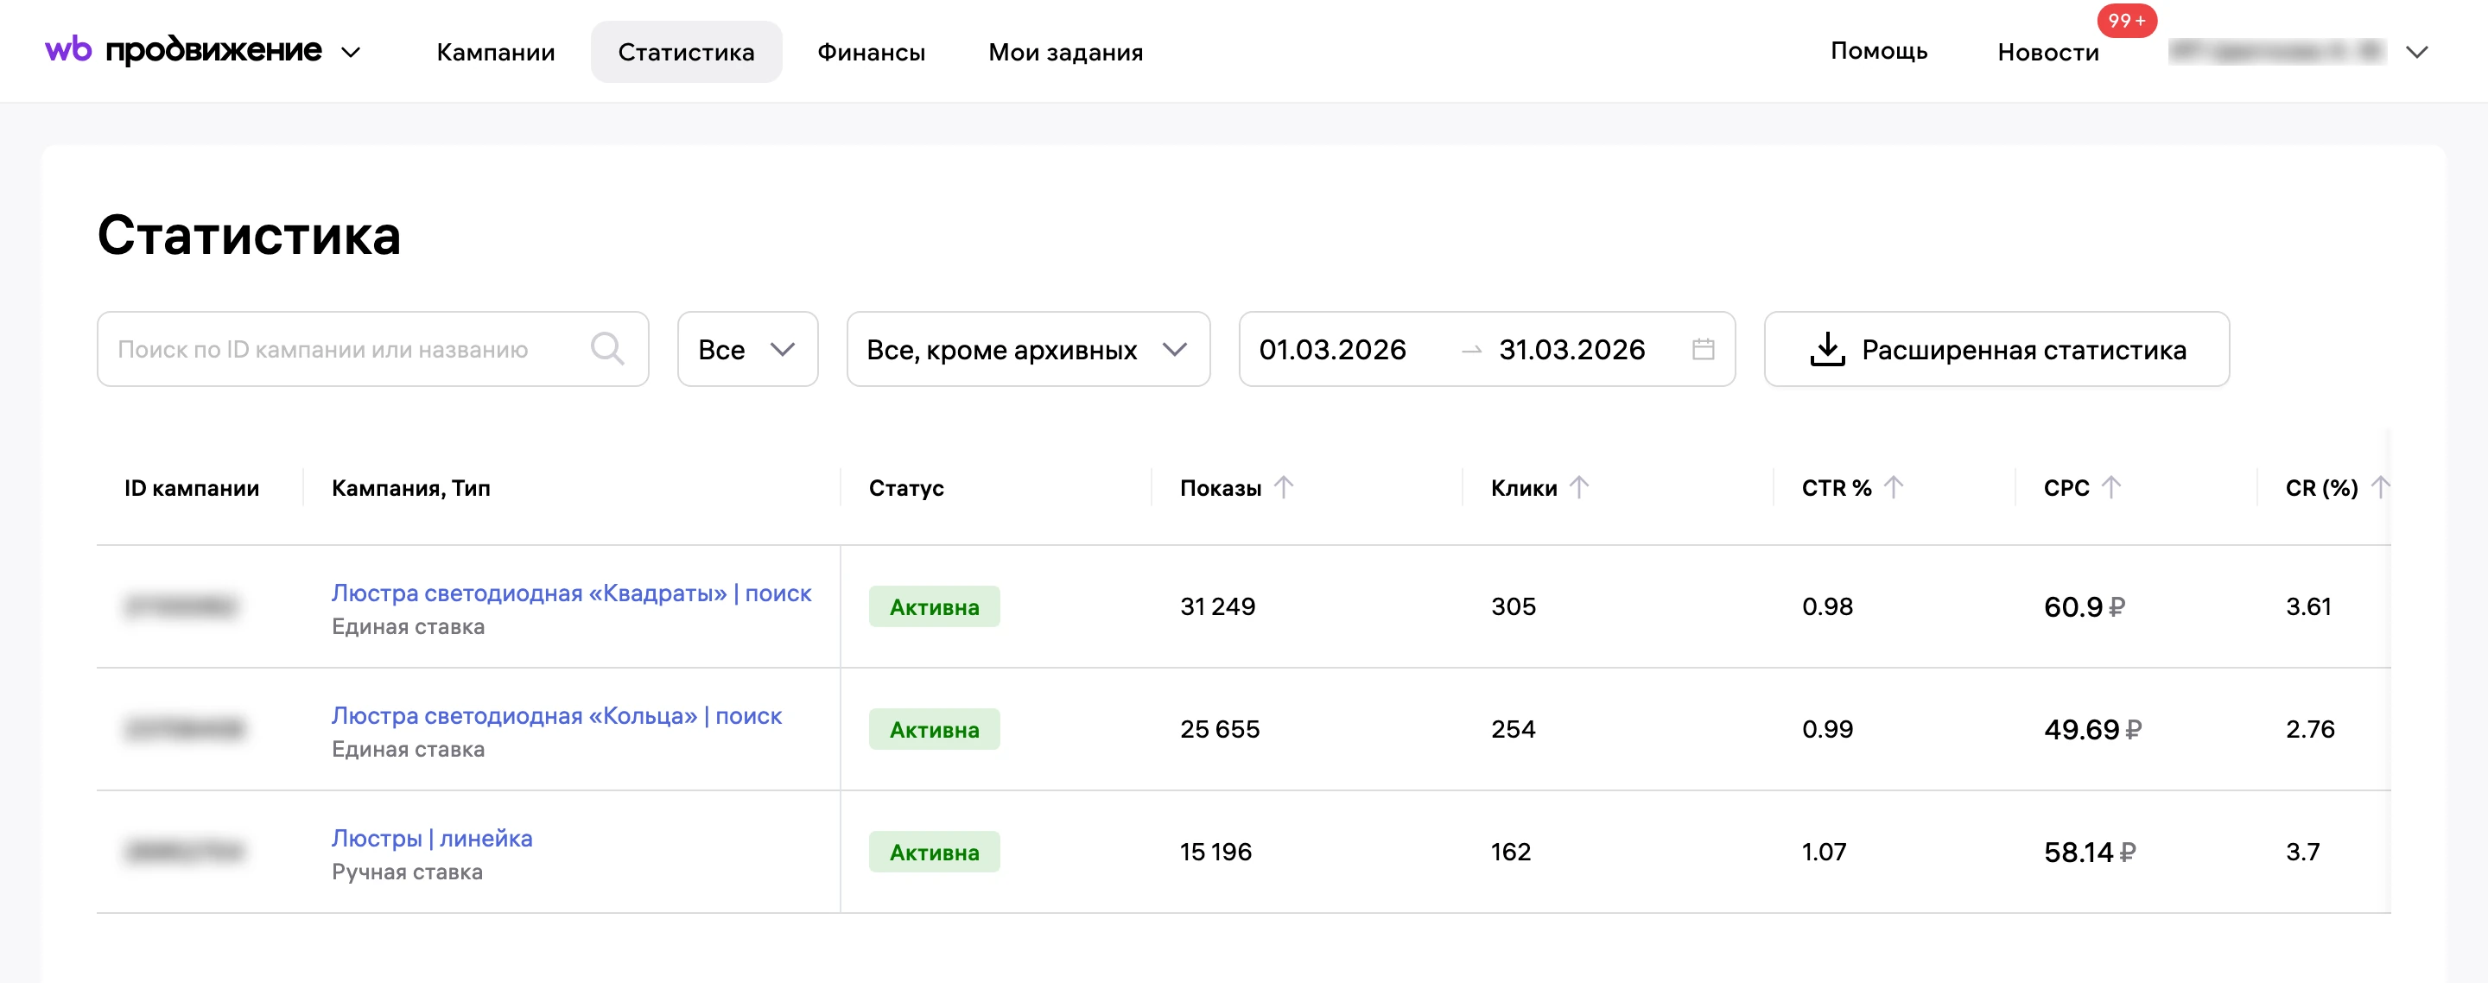
Task: Click CR value 2.76
Action: (2309, 729)
